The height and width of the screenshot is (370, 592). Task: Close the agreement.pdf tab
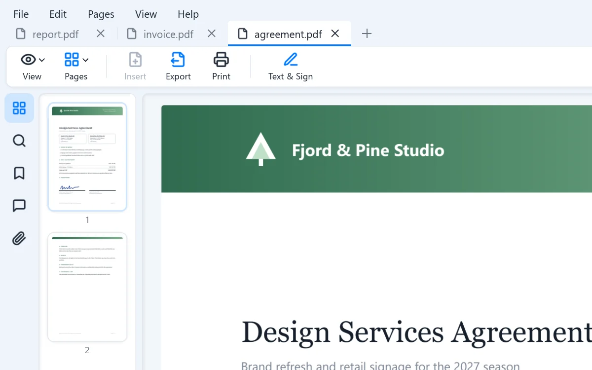click(335, 34)
